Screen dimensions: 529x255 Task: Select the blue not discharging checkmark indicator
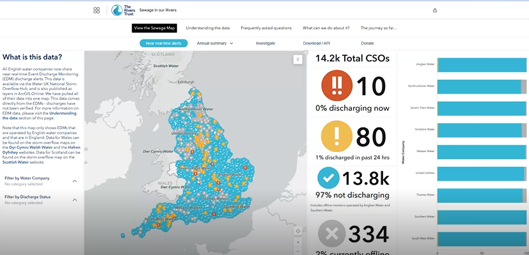tap(328, 178)
